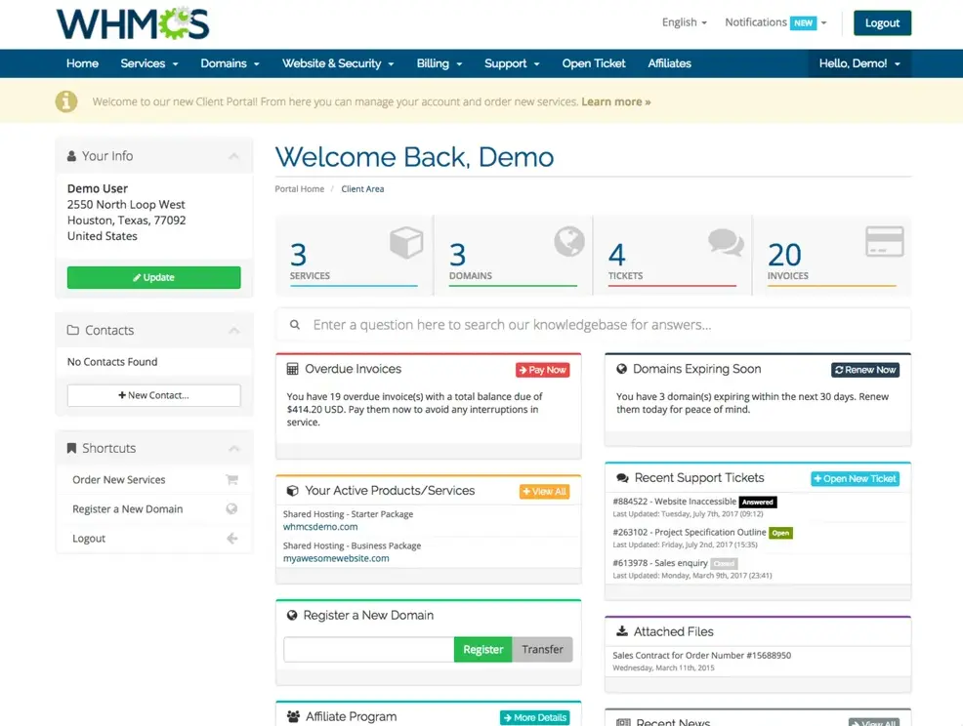The height and width of the screenshot is (726, 963).
Task: Click the chat bubbles icon on the Tickets tile
Action: 726,242
